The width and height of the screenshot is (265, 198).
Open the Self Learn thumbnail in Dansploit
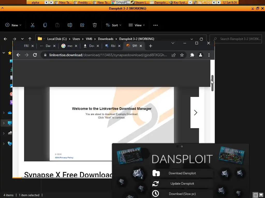click(130, 156)
